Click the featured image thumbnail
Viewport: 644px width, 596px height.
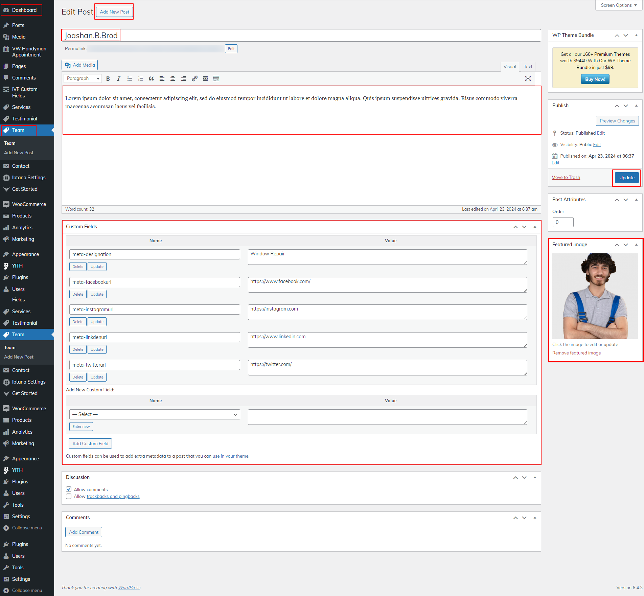(x=595, y=296)
